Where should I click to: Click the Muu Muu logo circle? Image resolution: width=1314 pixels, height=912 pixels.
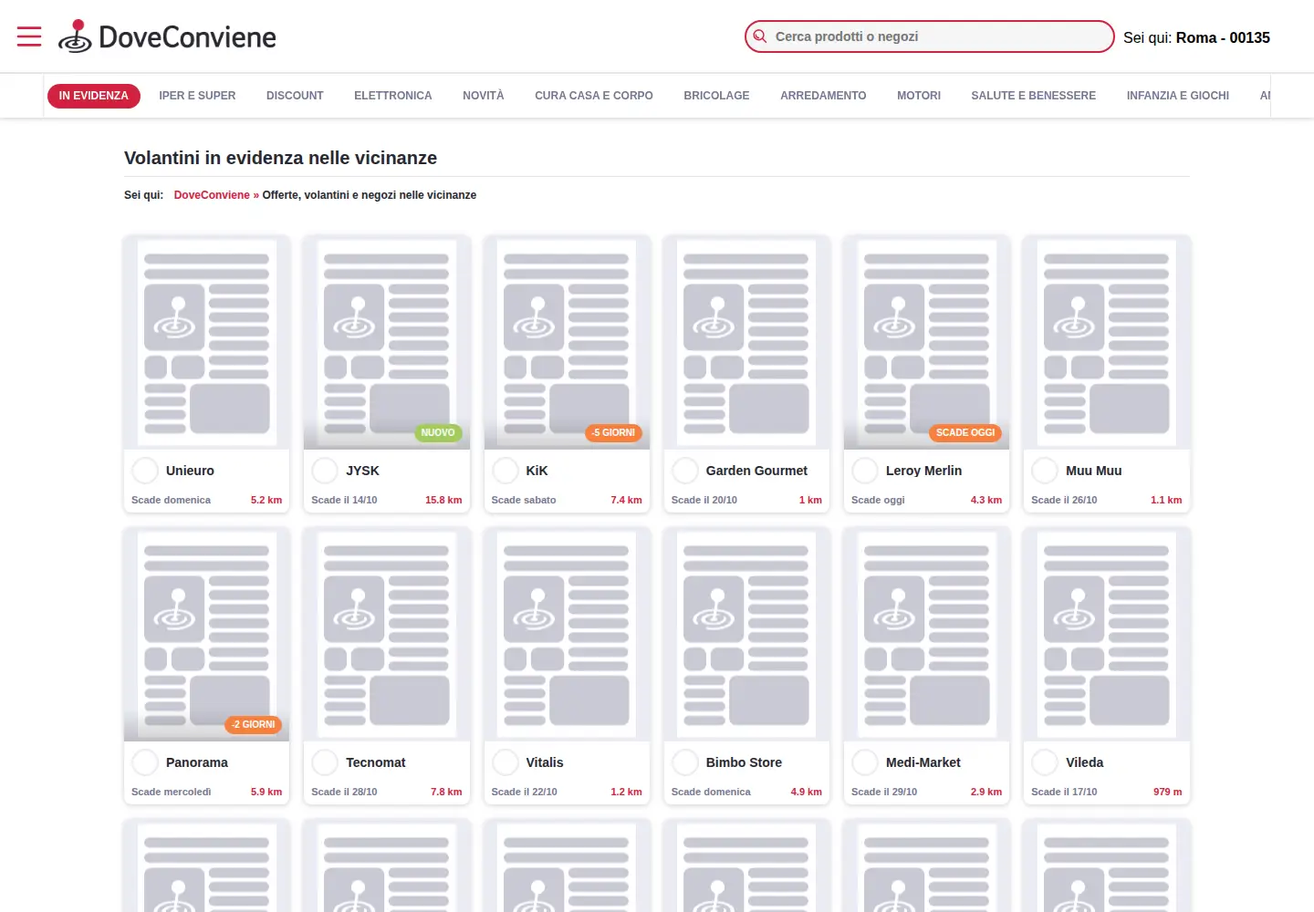(1045, 471)
